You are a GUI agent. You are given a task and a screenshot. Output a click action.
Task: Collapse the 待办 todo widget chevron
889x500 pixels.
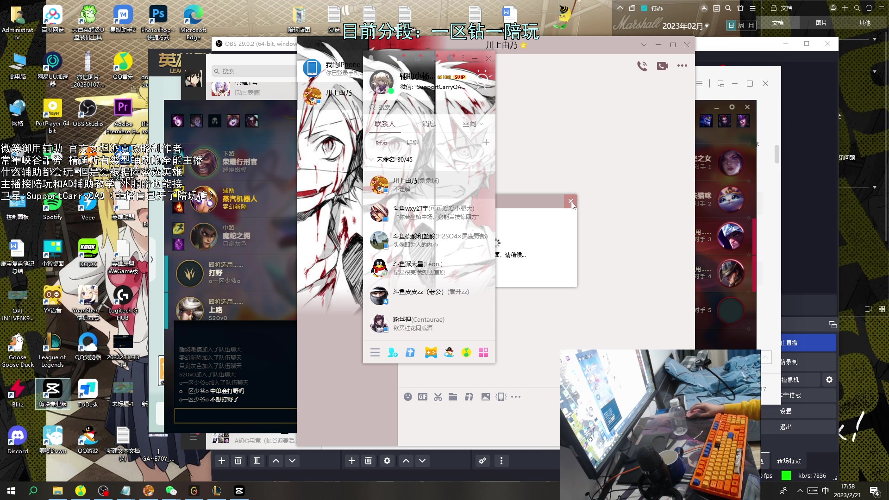[x=620, y=8]
